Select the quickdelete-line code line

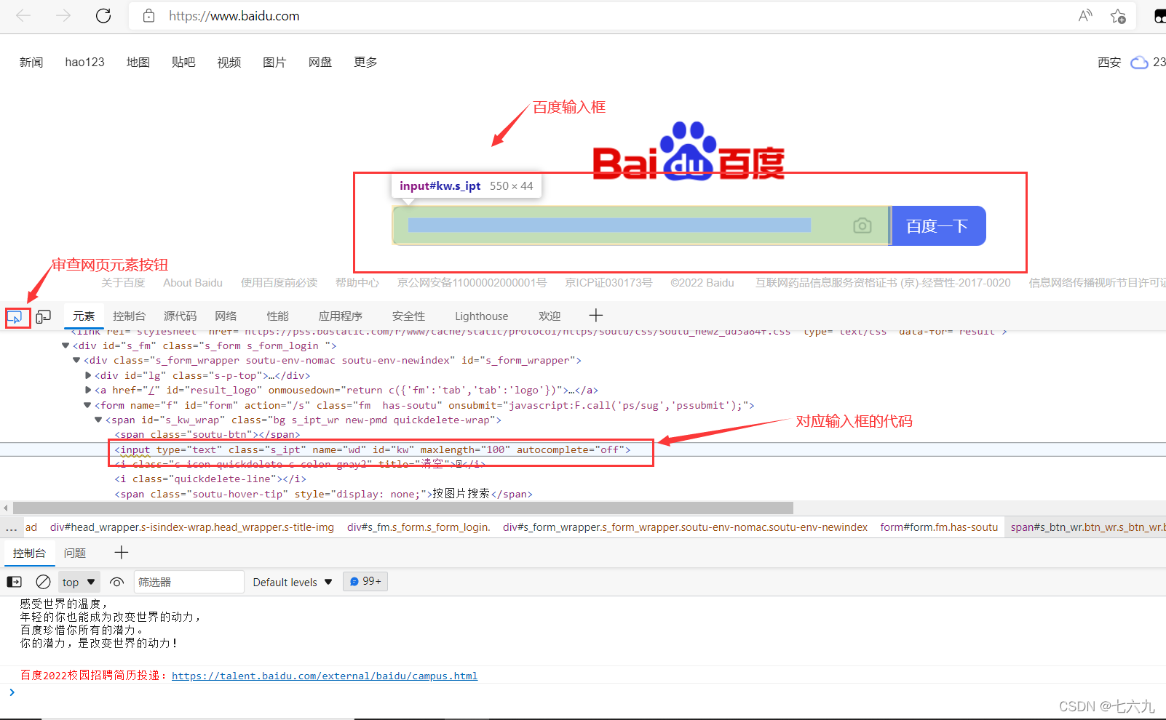[x=210, y=479]
